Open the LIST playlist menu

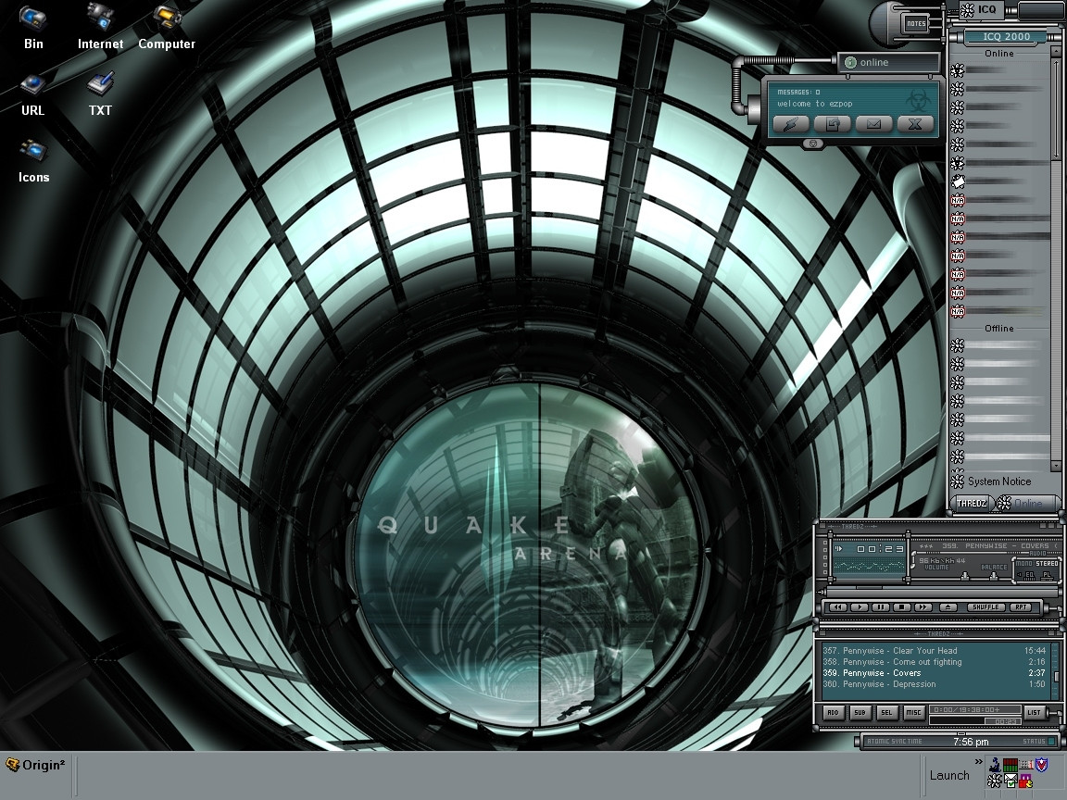(x=1035, y=713)
